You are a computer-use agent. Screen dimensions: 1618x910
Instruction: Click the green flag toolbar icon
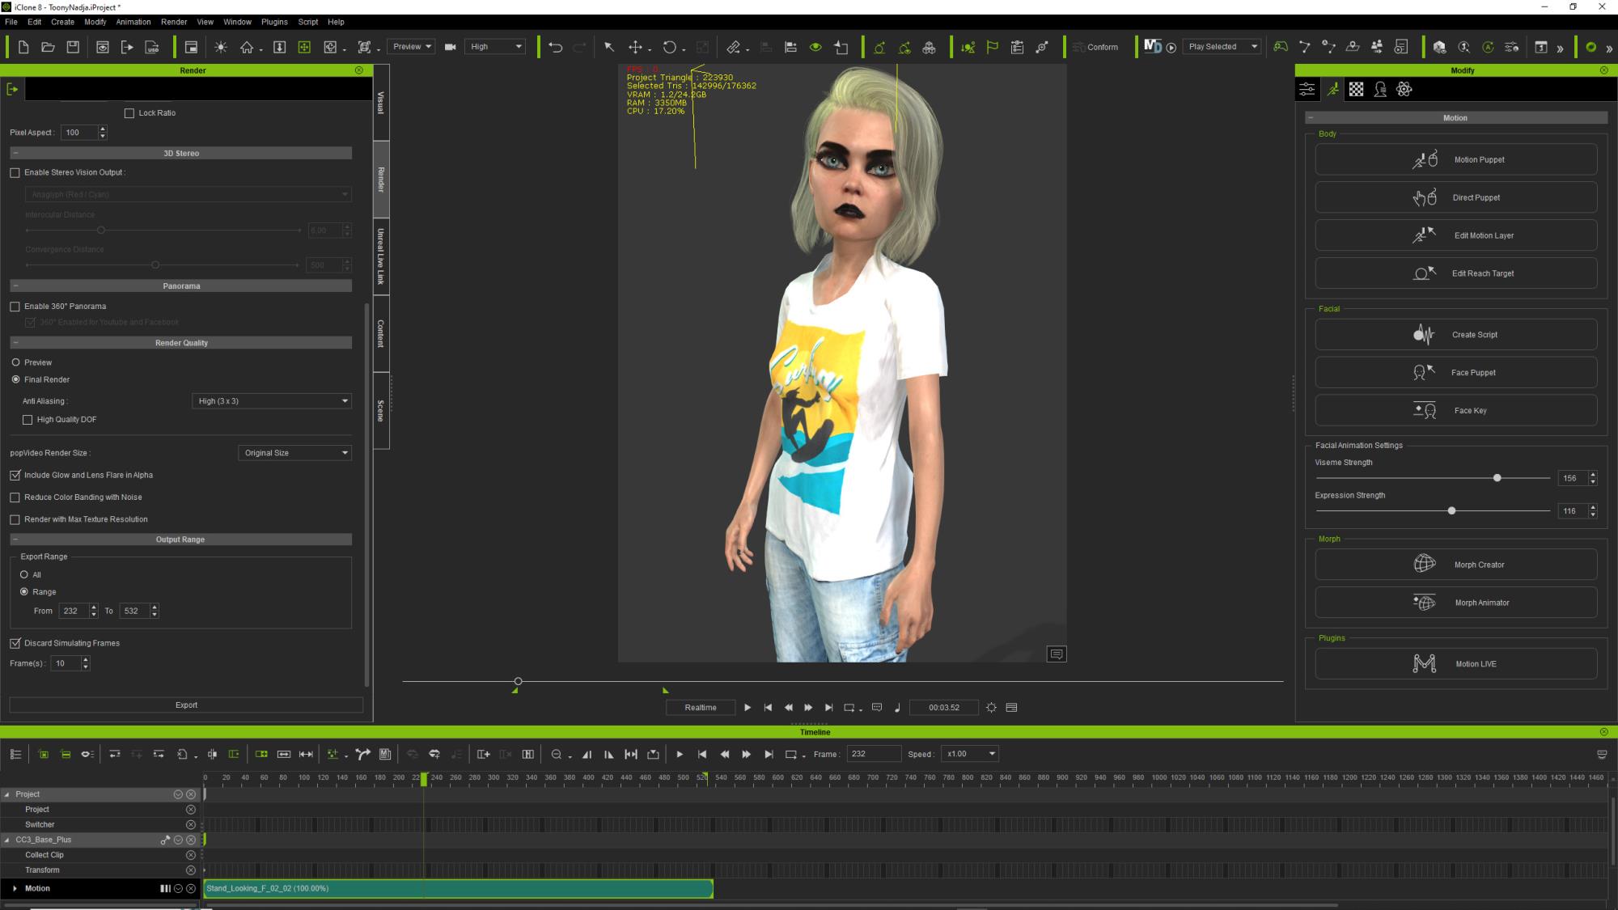point(992,47)
